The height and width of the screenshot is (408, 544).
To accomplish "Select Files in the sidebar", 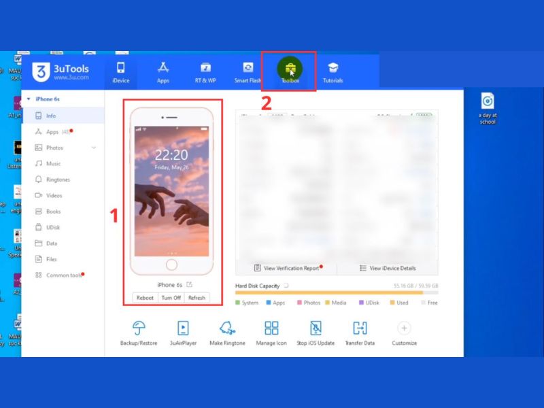I will pos(63,259).
